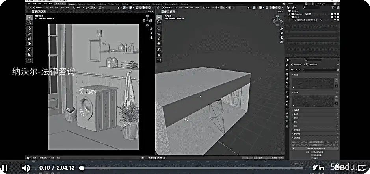Screen dimensions: 370x174
Task: Select the Annotate tool in left viewport
Action: pos(29,50)
